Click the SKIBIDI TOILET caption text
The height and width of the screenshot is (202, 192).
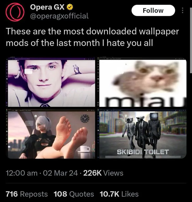[x=143, y=152]
